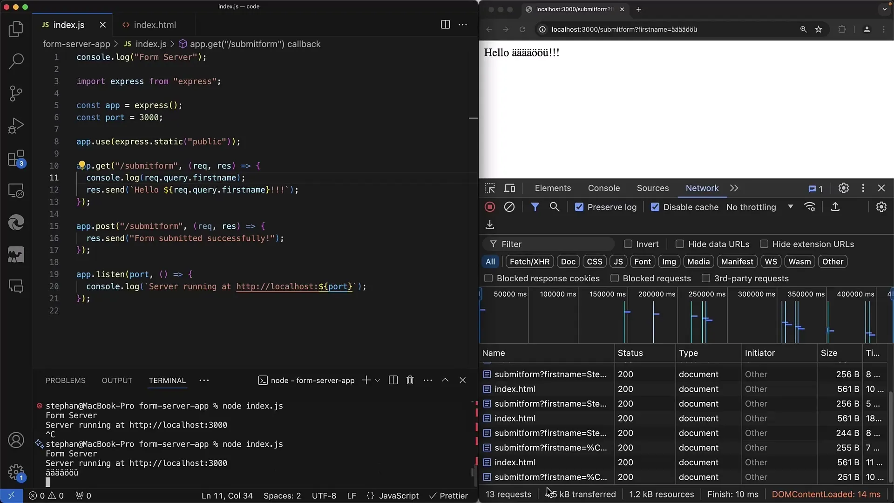This screenshot has width=894, height=503.
Task: Click the Extensions icon in VS Code sidebar
Action: click(16, 158)
